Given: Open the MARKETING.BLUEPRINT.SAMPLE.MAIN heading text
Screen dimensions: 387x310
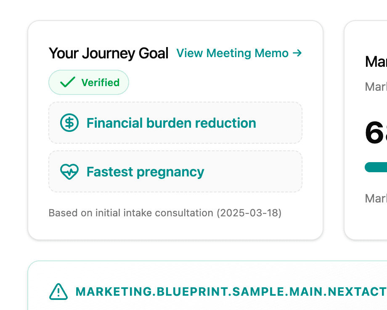Looking at the screenshot, I should coord(231,292).
